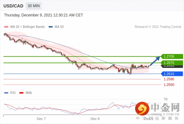Image resolution: width=184 pixels, height=124 pixels.
Task: Click the MA 20 + Bollinger Bands label
Action: coord(27,27)
